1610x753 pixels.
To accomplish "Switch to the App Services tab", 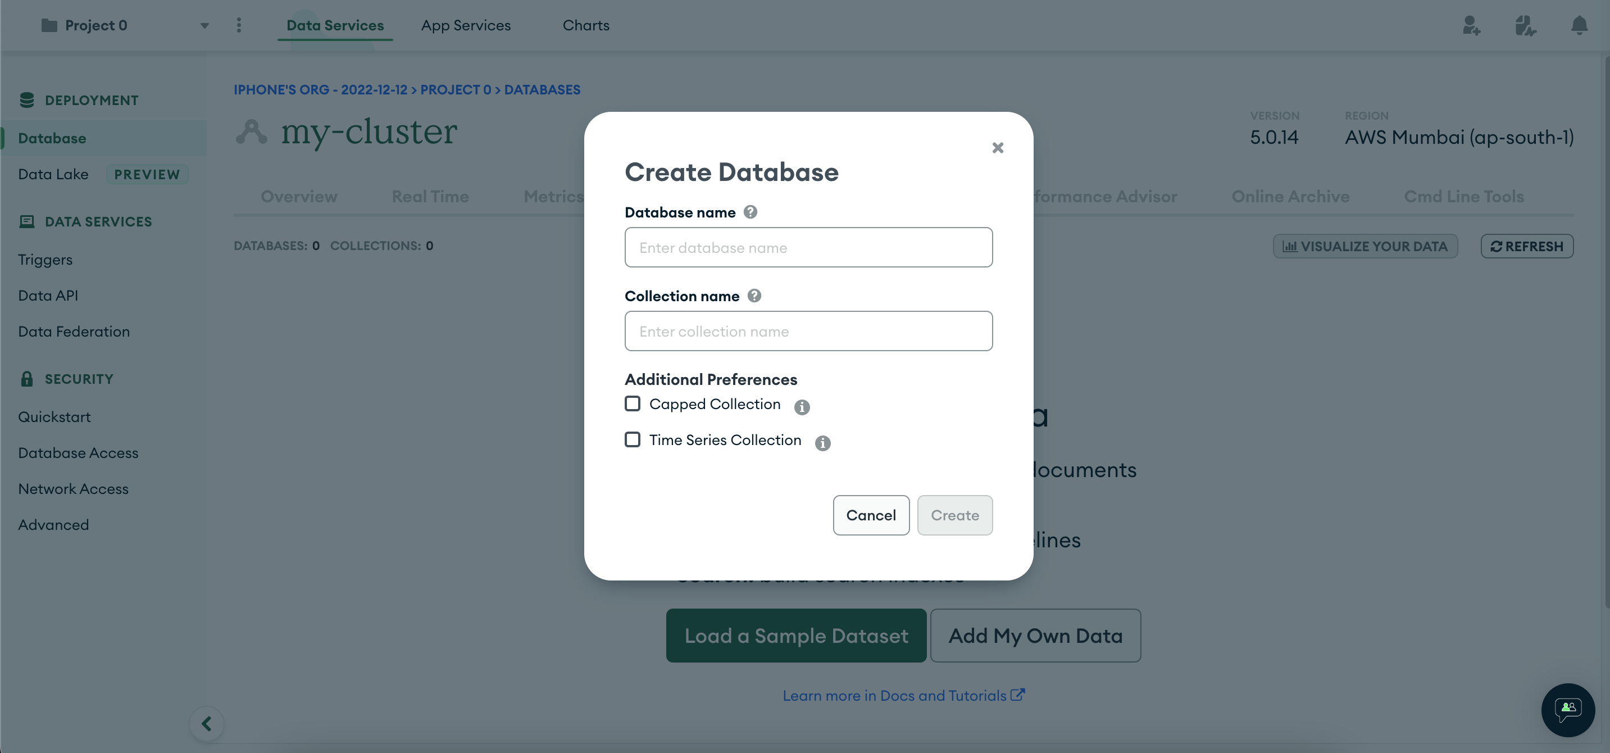I will 466,25.
